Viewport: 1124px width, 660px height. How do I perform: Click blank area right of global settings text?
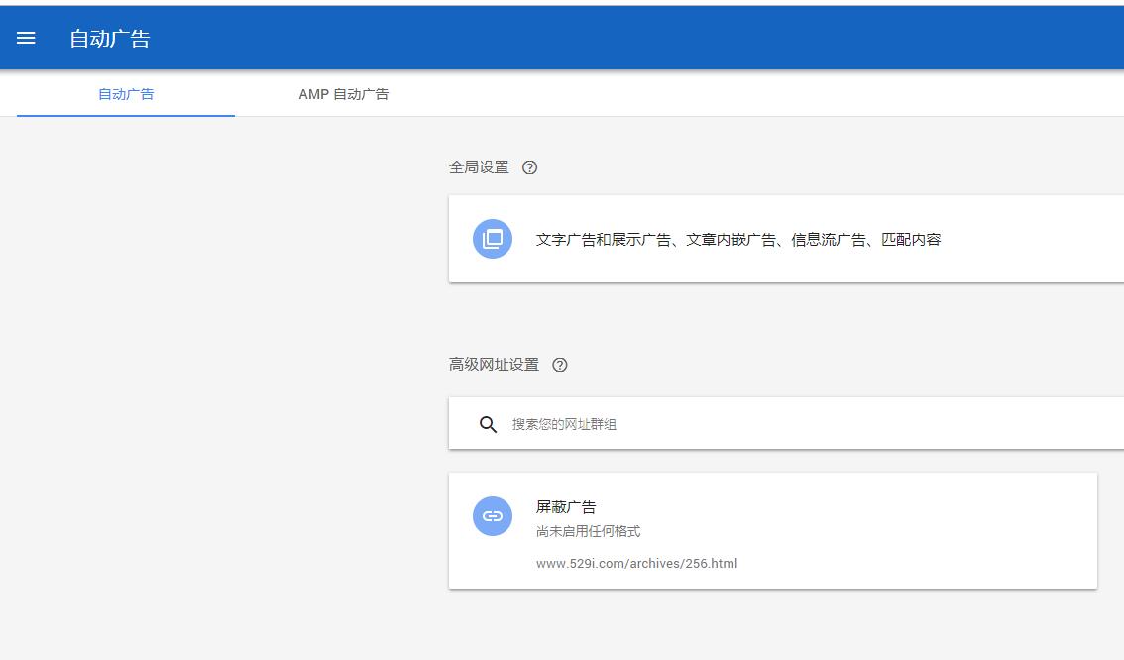click(x=1031, y=239)
